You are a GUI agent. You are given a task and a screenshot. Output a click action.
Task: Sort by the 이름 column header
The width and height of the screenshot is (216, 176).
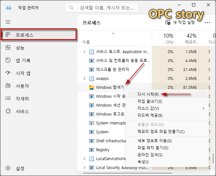[86, 42]
